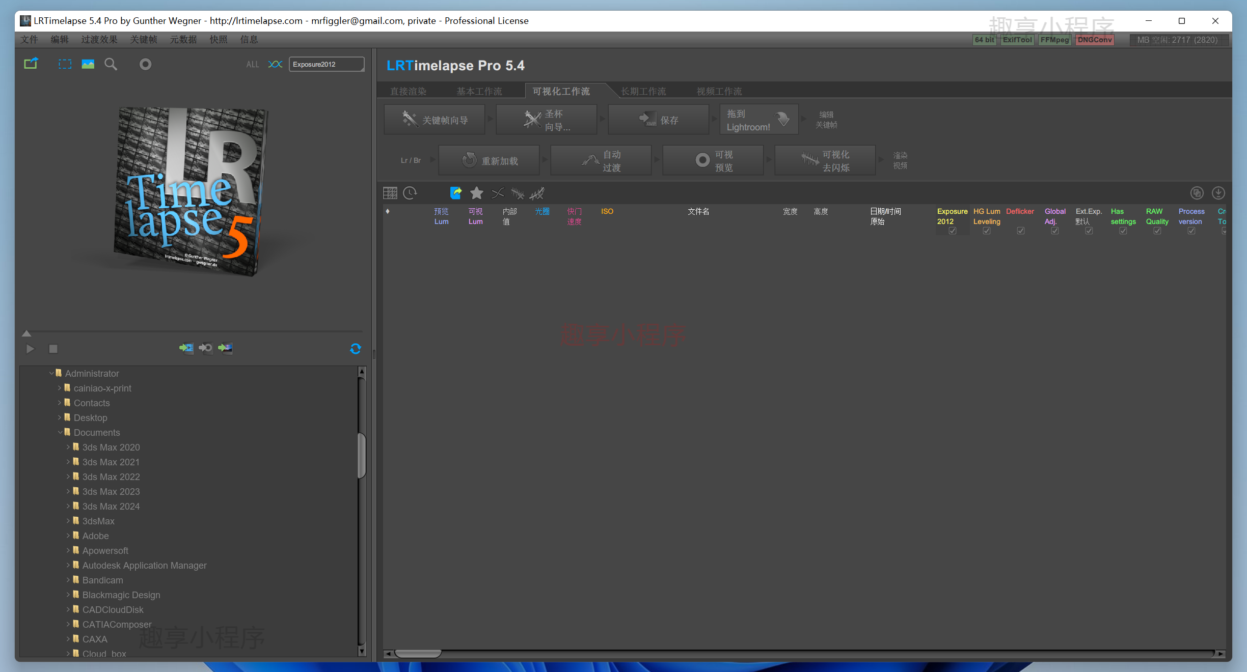1247x672 pixels.
Task: Collapse the Administrator folder
Action: 51,373
